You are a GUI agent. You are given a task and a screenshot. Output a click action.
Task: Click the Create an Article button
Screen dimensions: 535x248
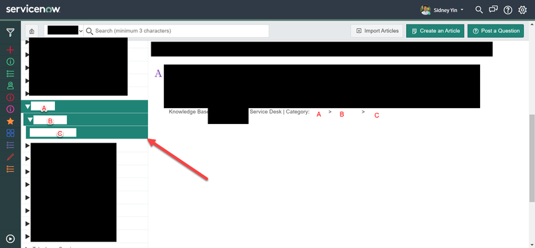(435, 30)
